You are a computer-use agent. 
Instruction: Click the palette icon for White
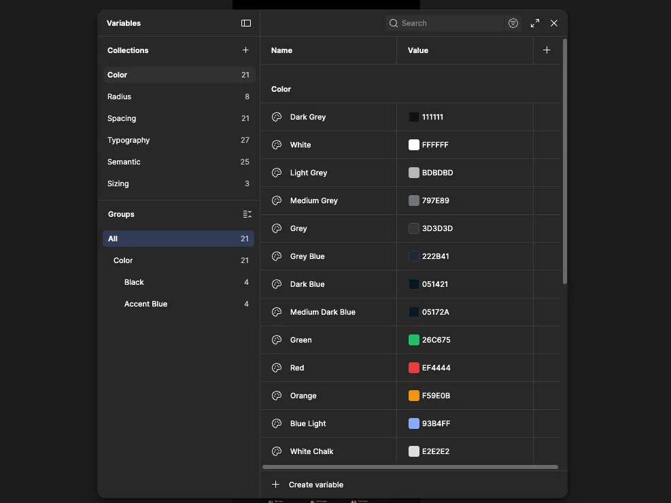tap(277, 145)
